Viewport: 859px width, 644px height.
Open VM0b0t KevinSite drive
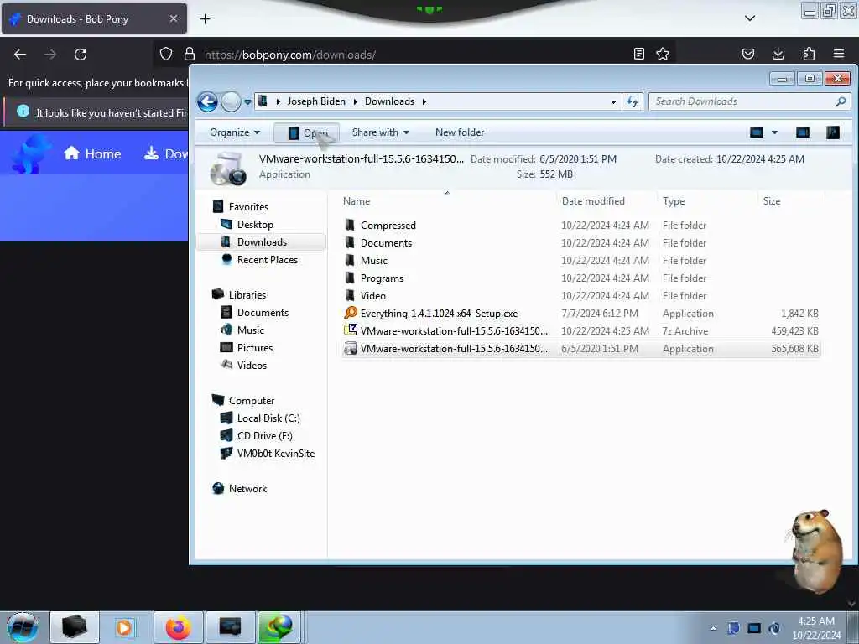tap(275, 454)
